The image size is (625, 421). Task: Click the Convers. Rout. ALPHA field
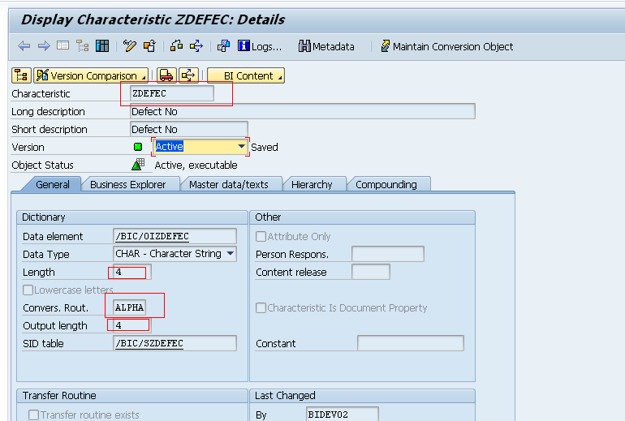pyautogui.click(x=130, y=307)
